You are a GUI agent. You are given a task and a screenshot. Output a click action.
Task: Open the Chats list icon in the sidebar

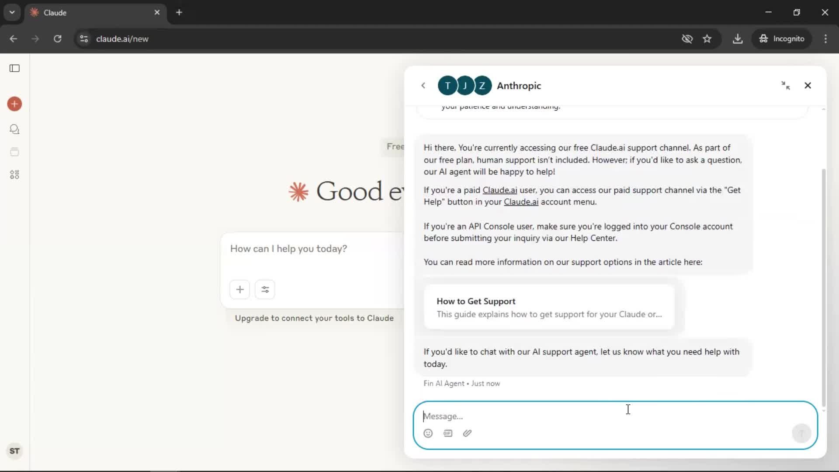(14, 129)
